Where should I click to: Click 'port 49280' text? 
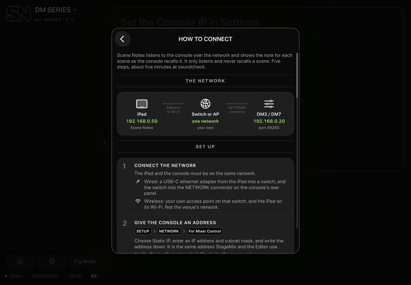coord(269,128)
